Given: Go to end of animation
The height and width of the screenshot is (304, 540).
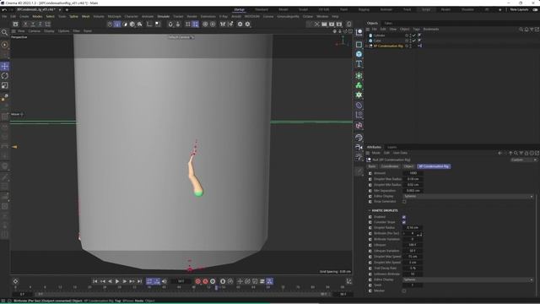Looking at the screenshot, I should (x=139, y=281).
